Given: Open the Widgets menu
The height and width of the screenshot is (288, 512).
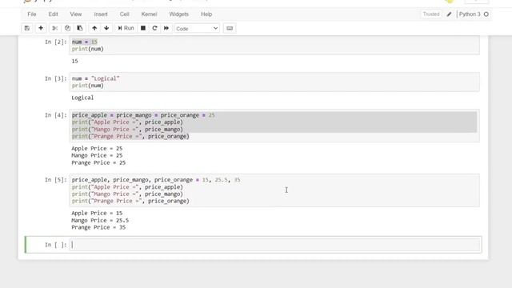Looking at the screenshot, I should tap(178, 14).
